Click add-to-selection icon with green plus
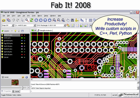 [x=81, y=25]
